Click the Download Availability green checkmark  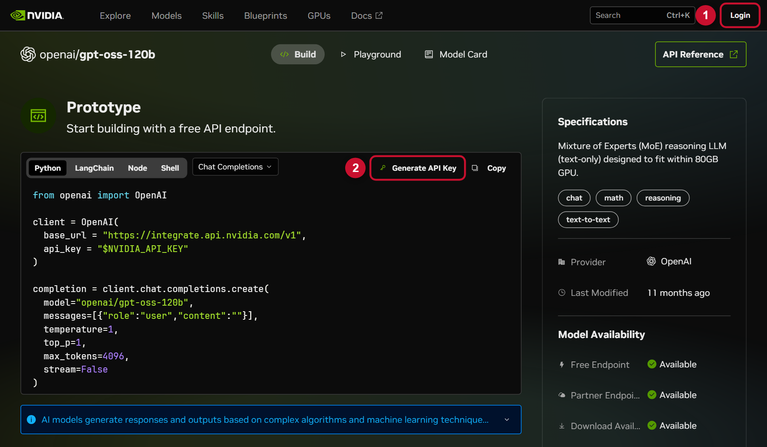pos(652,425)
